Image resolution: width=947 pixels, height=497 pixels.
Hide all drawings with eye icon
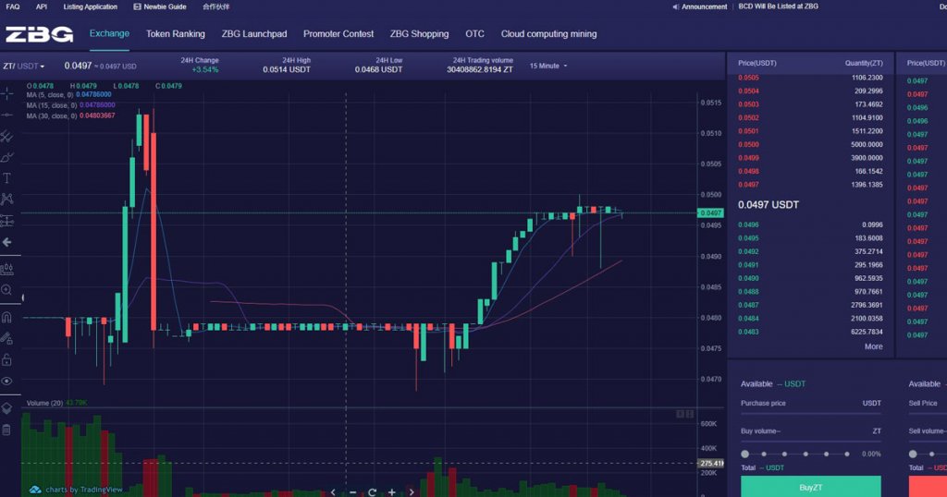(6, 382)
